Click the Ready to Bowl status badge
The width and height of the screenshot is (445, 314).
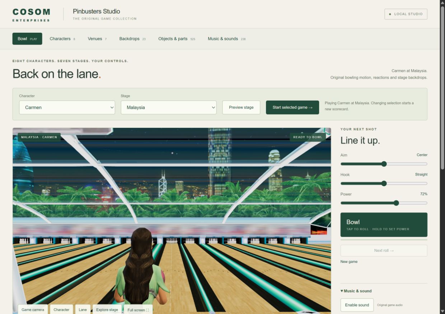click(x=308, y=137)
